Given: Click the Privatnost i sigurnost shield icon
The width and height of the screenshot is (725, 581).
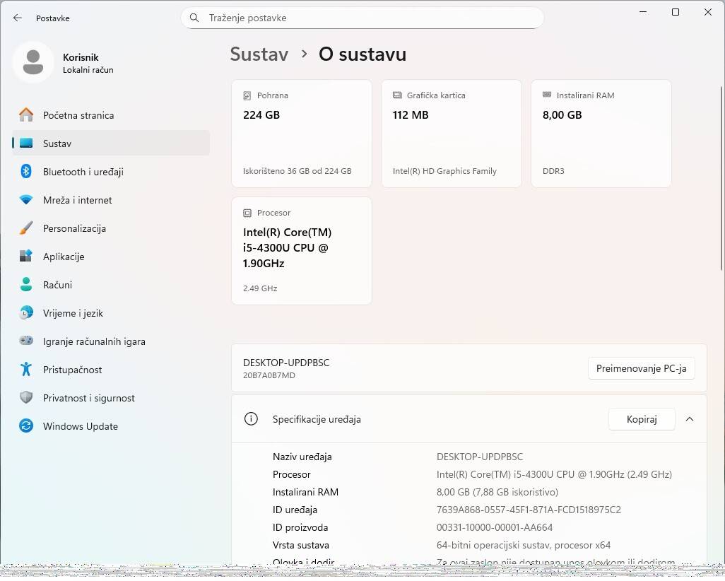Looking at the screenshot, I should pyautogui.click(x=26, y=398).
